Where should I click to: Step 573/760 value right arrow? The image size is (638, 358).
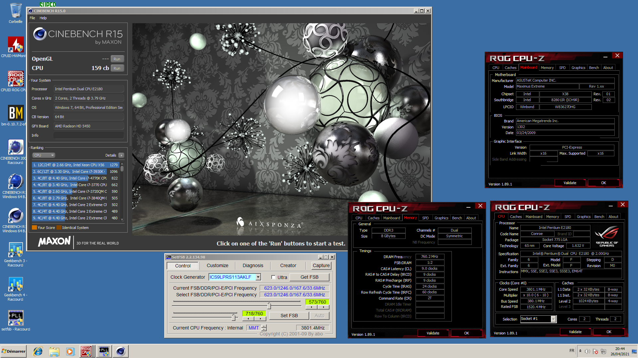(323, 307)
